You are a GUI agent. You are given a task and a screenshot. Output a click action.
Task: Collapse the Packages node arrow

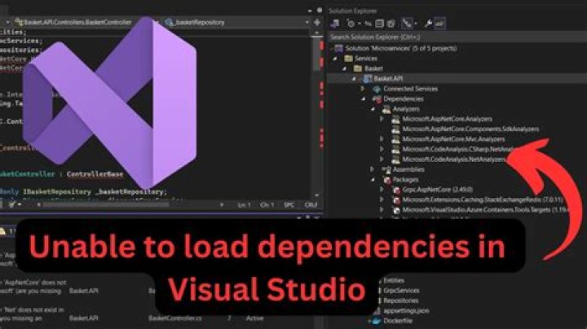[372, 179]
